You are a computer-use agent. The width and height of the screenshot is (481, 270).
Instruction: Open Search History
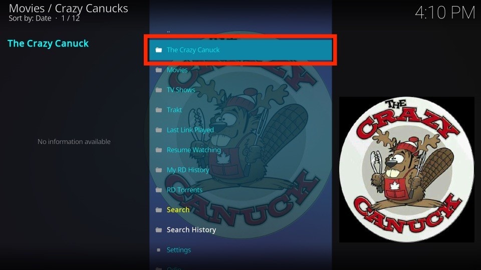[241, 230]
